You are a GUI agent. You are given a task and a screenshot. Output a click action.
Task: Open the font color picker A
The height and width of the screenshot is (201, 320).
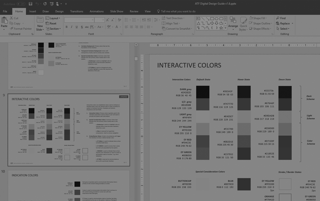(x=117, y=27)
